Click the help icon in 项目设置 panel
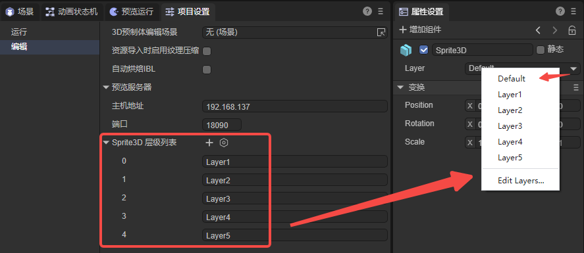This screenshot has height=253, width=584. pos(367,12)
